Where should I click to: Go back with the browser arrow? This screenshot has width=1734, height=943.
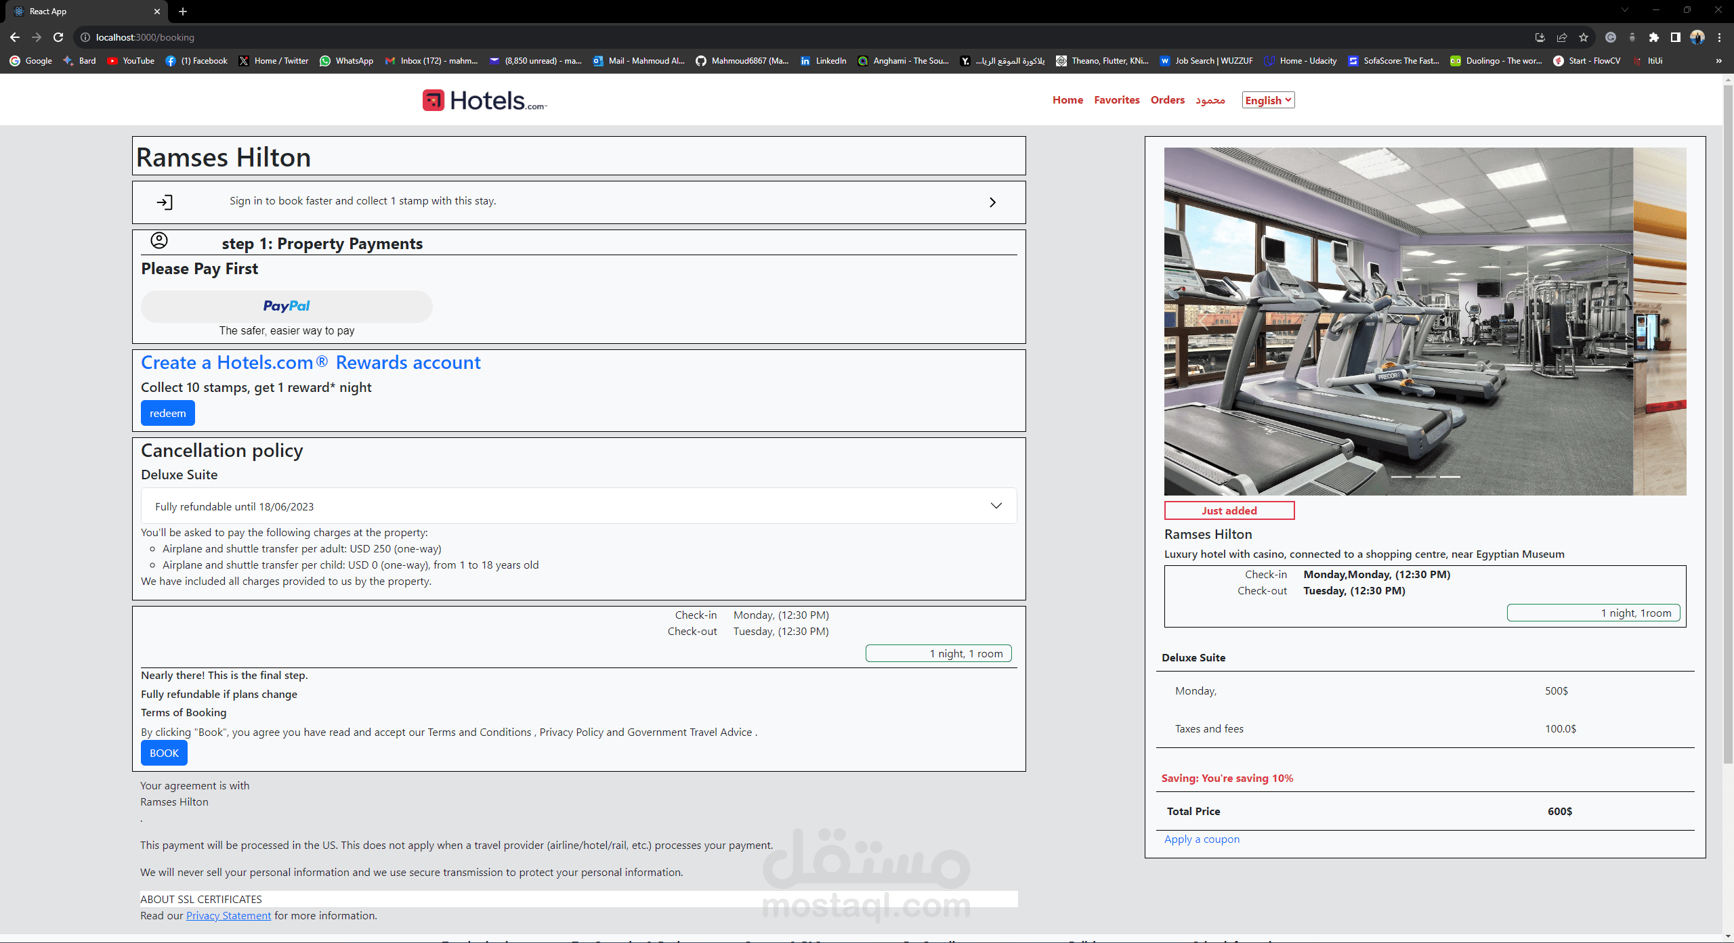click(15, 37)
